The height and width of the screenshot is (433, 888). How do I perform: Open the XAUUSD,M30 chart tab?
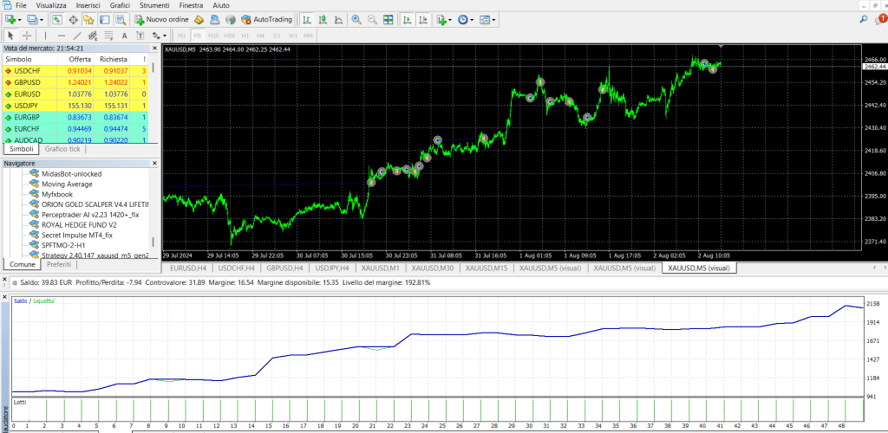(433, 268)
